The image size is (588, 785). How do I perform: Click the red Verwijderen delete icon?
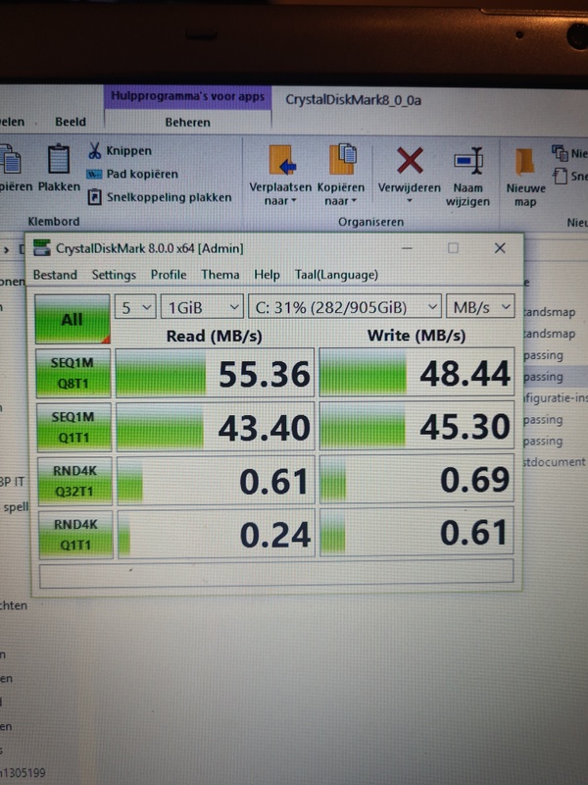pyautogui.click(x=410, y=161)
